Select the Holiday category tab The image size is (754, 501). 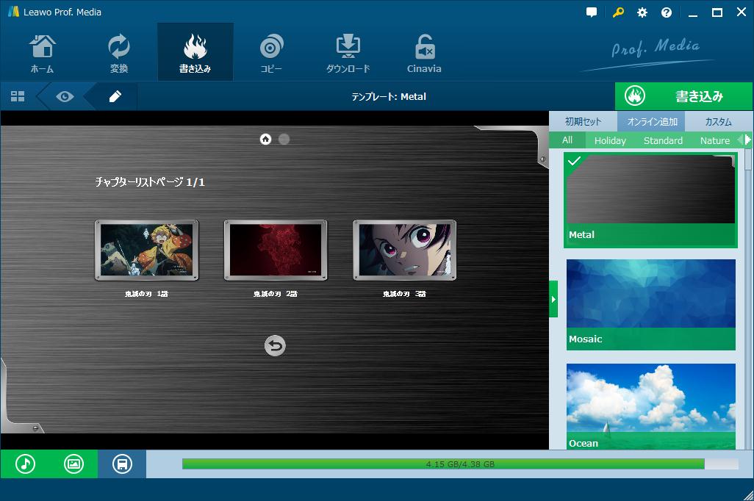pyautogui.click(x=610, y=140)
